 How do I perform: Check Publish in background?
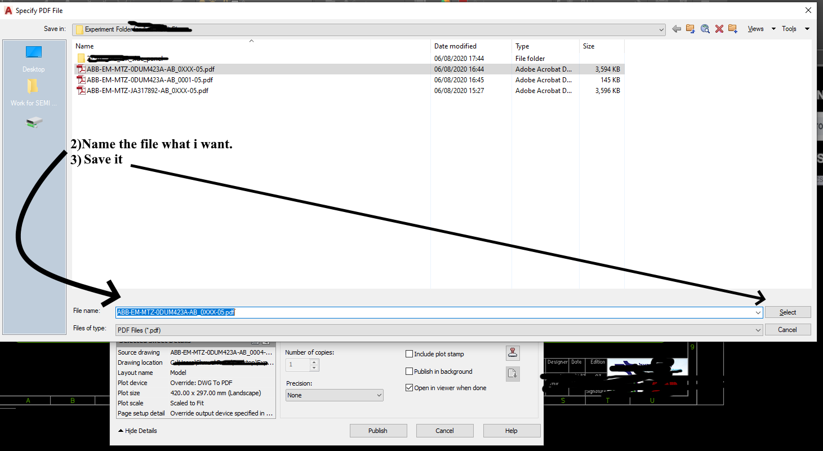410,371
